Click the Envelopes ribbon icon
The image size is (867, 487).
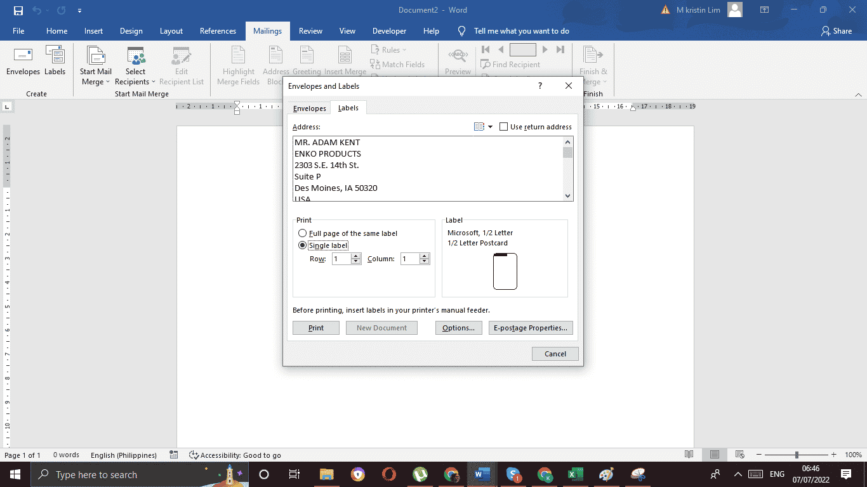click(x=23, y=62)
